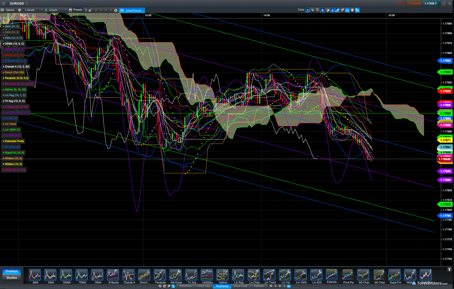Image resolution: width=454 pixels, height=289 pixels.
Task: Toggle the SD Chan overlay thumbnail
Action: 363,275
